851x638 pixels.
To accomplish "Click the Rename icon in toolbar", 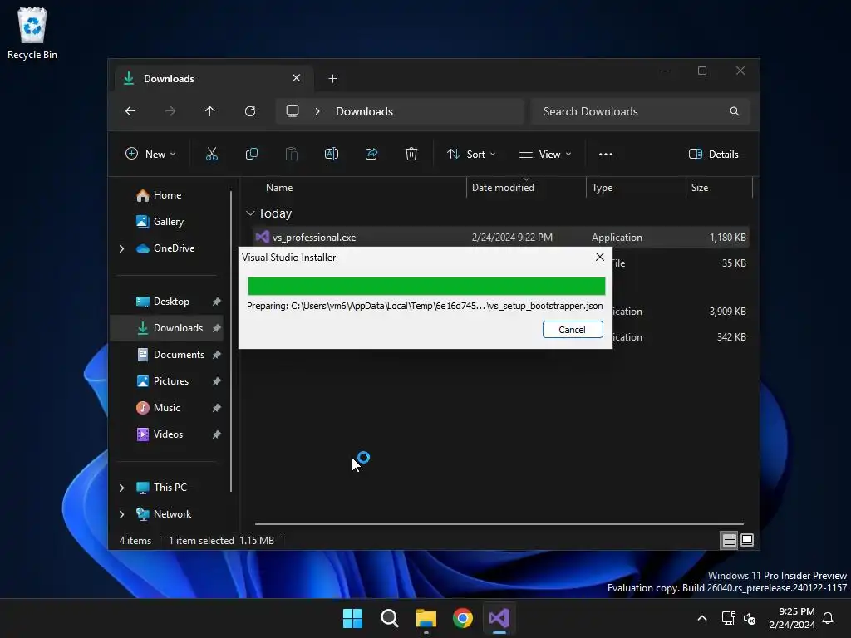I will (332, 154).
